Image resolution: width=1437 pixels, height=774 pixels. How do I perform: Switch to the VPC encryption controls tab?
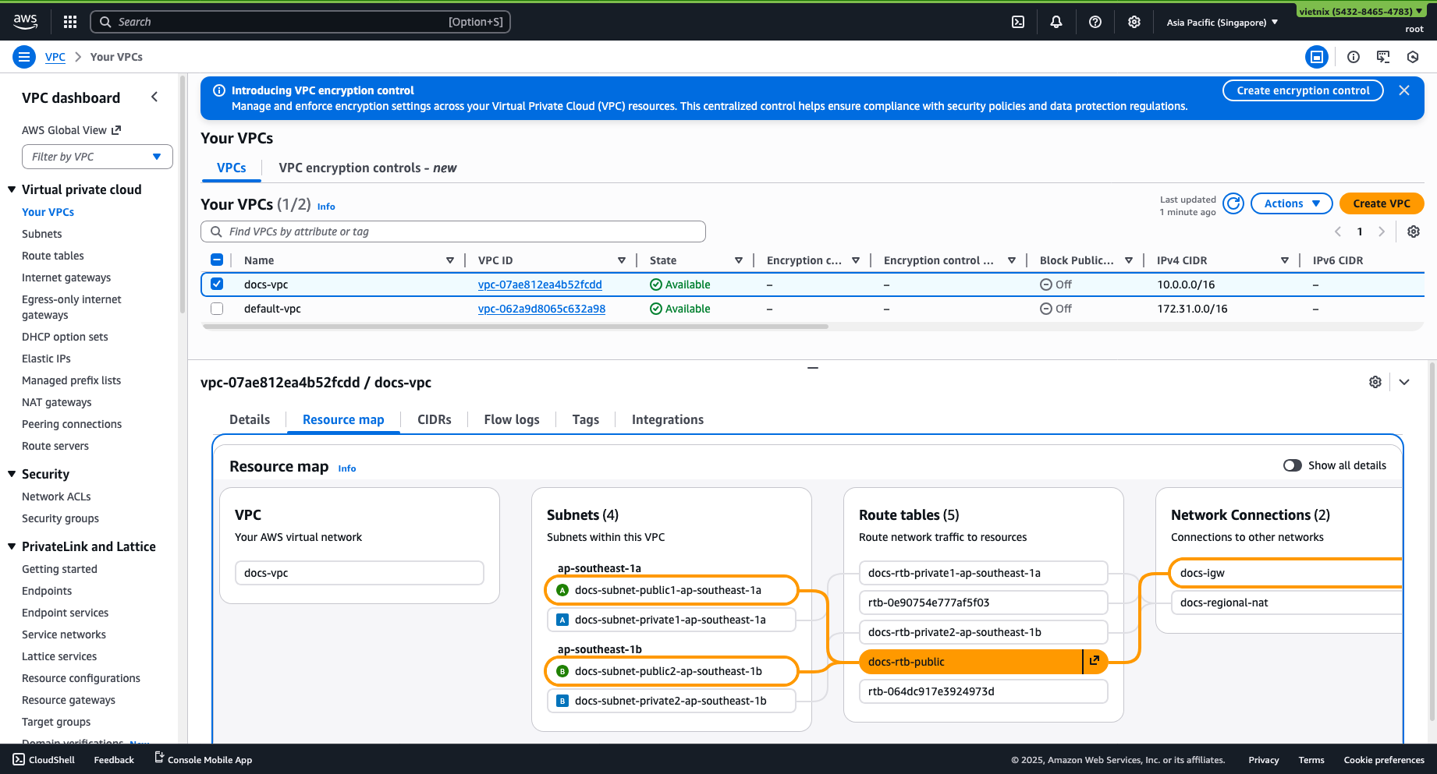[x=367, y=168]
